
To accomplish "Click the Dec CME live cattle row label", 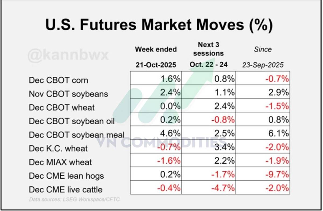I will (66, 189).
